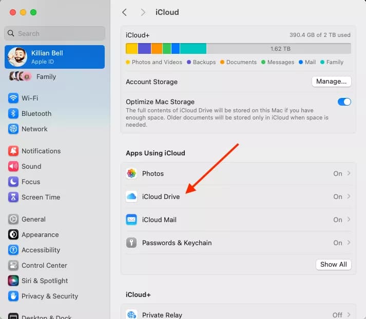
Task: Click the Notifications bell icon
Action: (13, 151)
